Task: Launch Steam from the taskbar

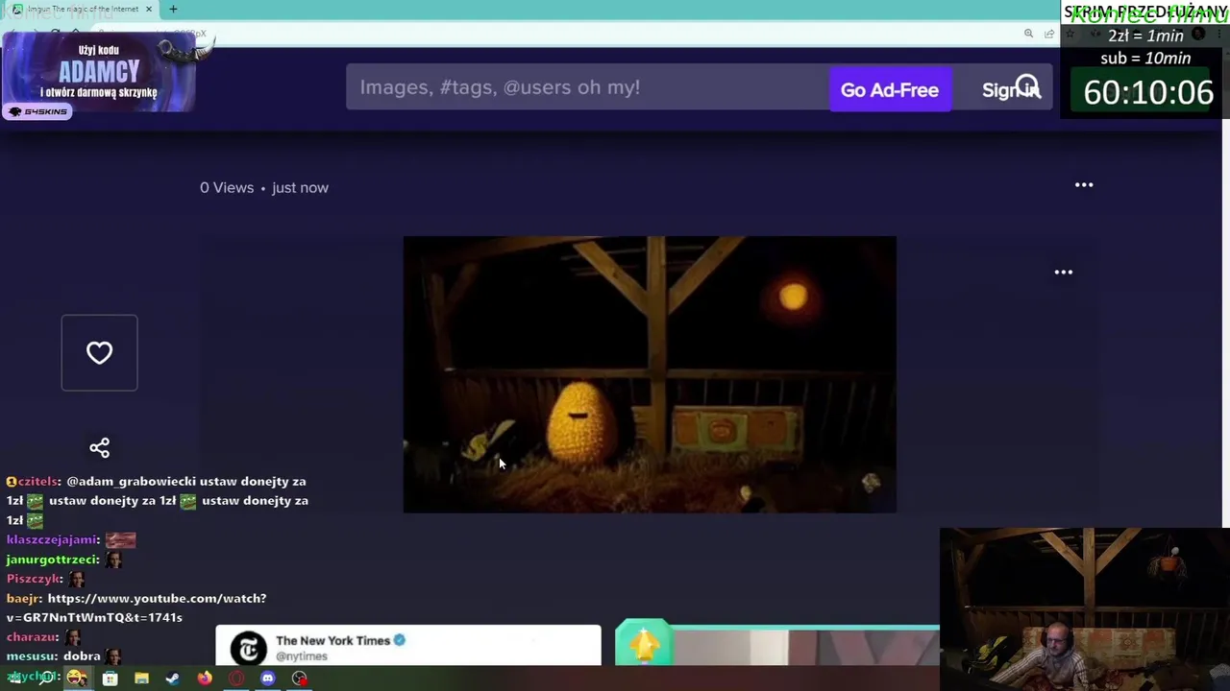Action: pyautogui.click(x=173, y=679)
